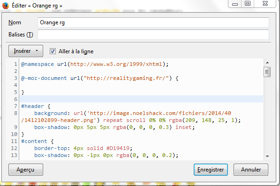Image resolution: width=280 pixels, height=186 pixels.
Task: Click the '#header' selector text
Action: point(32,106)
